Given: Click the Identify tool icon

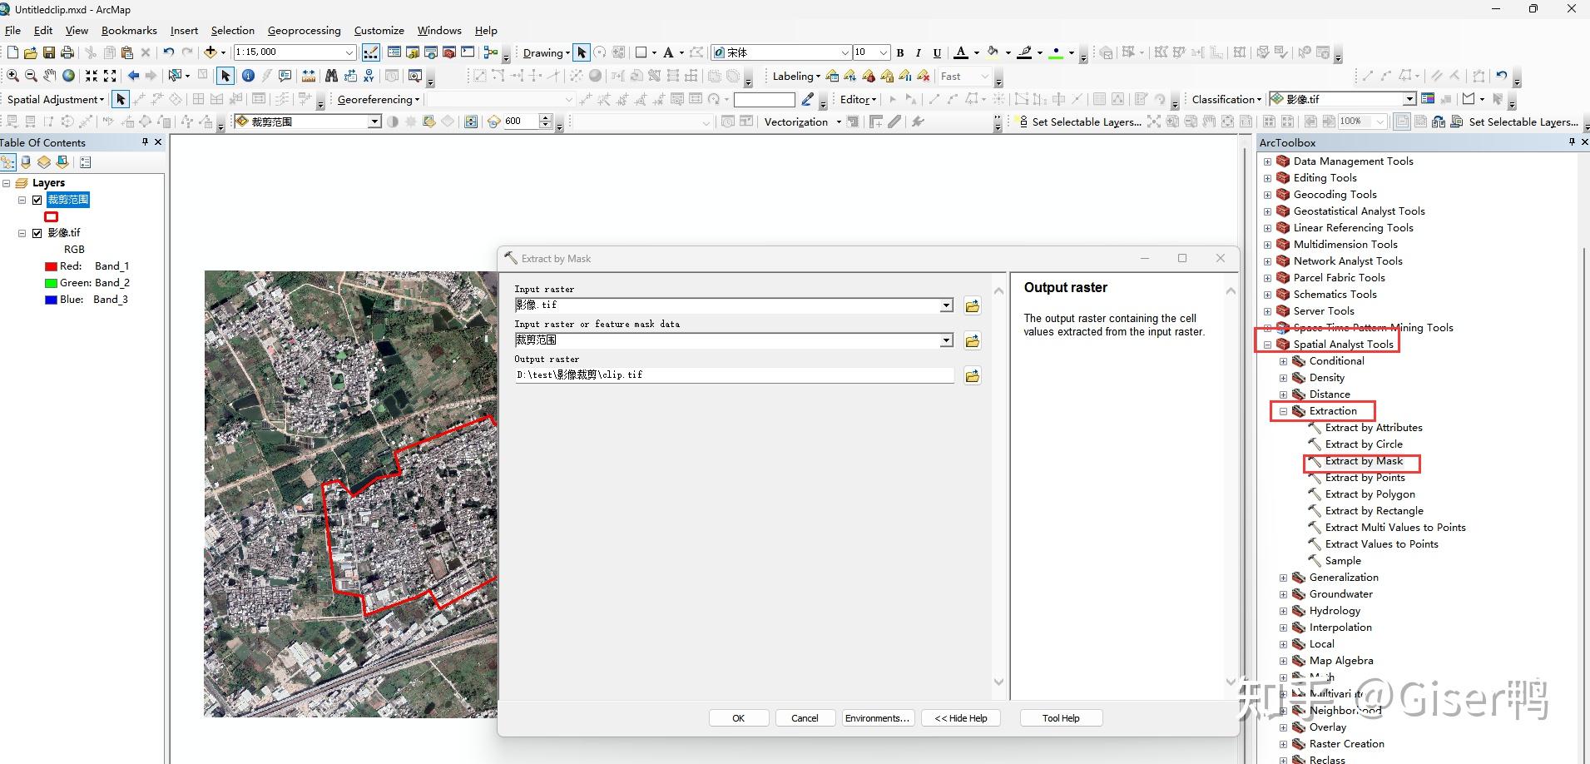Looking at the screenshot, I should tap(248, 76).
